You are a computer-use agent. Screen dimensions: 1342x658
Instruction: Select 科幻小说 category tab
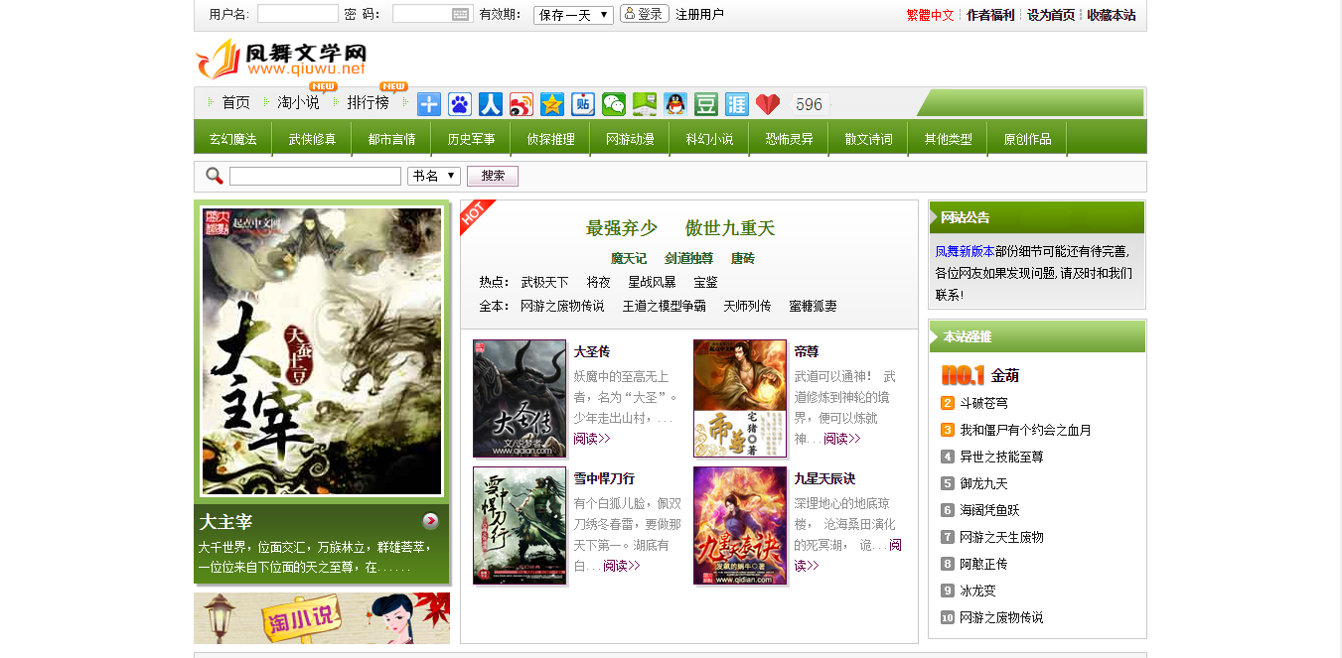(x=709, y=139)
